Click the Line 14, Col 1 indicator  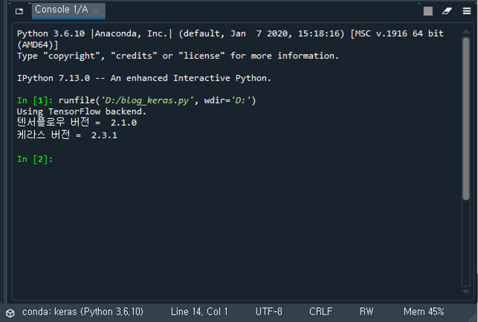click(x=199, y=312)
